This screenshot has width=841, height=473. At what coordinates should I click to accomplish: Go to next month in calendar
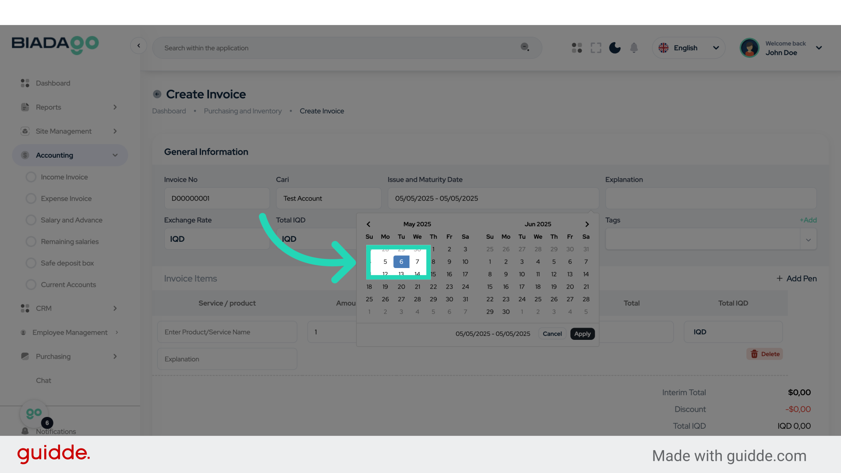coord(587,224)
